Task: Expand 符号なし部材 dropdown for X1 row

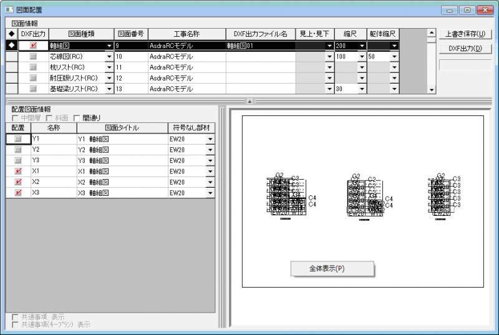Action: click(x=210, y=172)
